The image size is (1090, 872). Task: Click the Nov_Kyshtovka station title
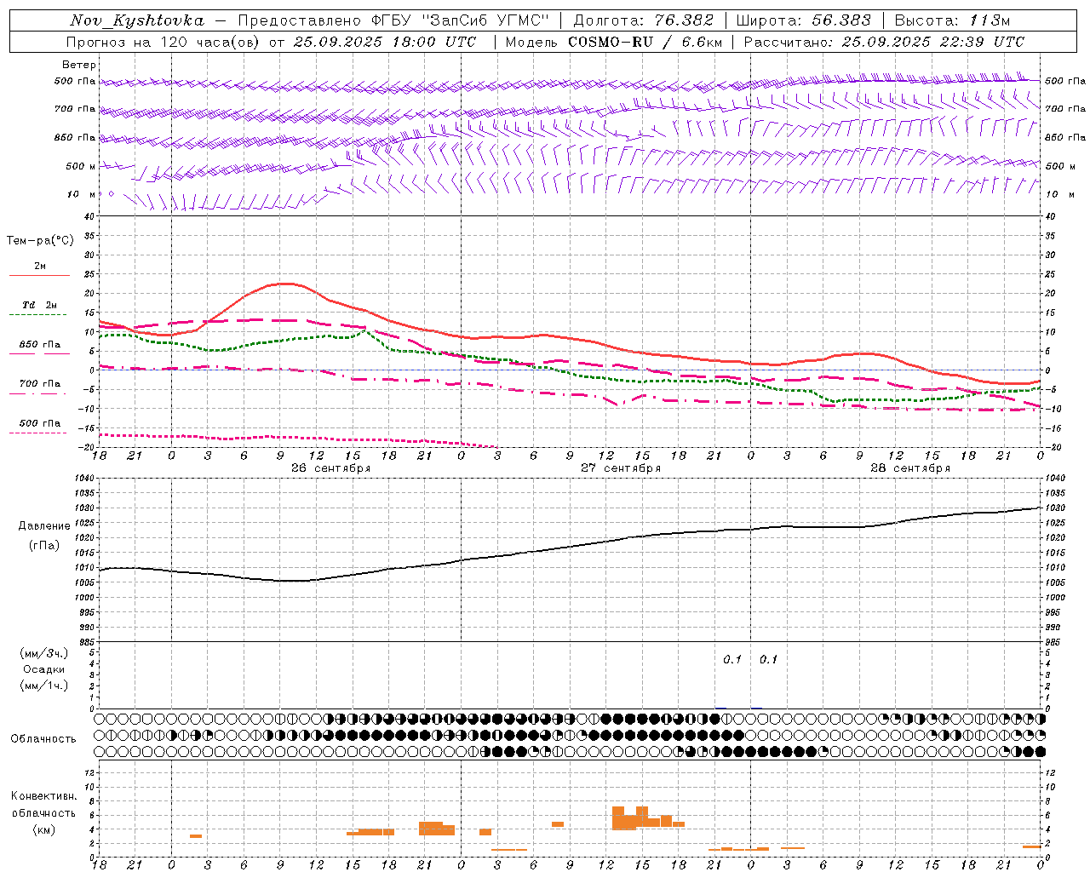[137, 20]
